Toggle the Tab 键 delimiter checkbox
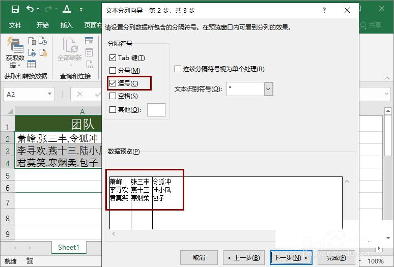 pyautogui.click(x=112, y=58)
